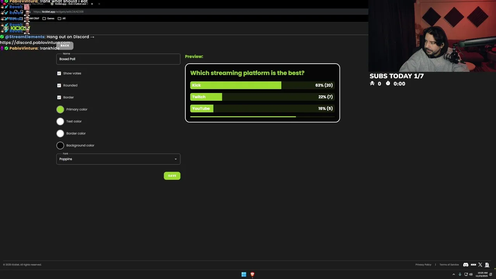Click the 63% (20) vote count
The width and height of the screenshot is (496, 279).
(324, 85)
